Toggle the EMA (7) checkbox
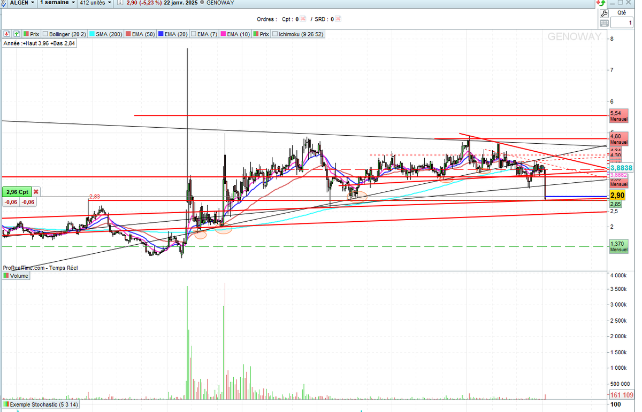Image resolution: width=642 pixels, height=412 pixels. [194, 34]
